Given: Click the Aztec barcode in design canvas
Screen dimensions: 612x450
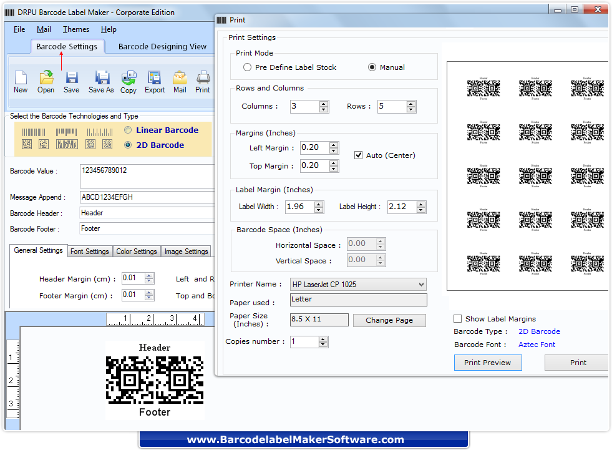Looking at the screenshot, I should click(x=155, y=380).
